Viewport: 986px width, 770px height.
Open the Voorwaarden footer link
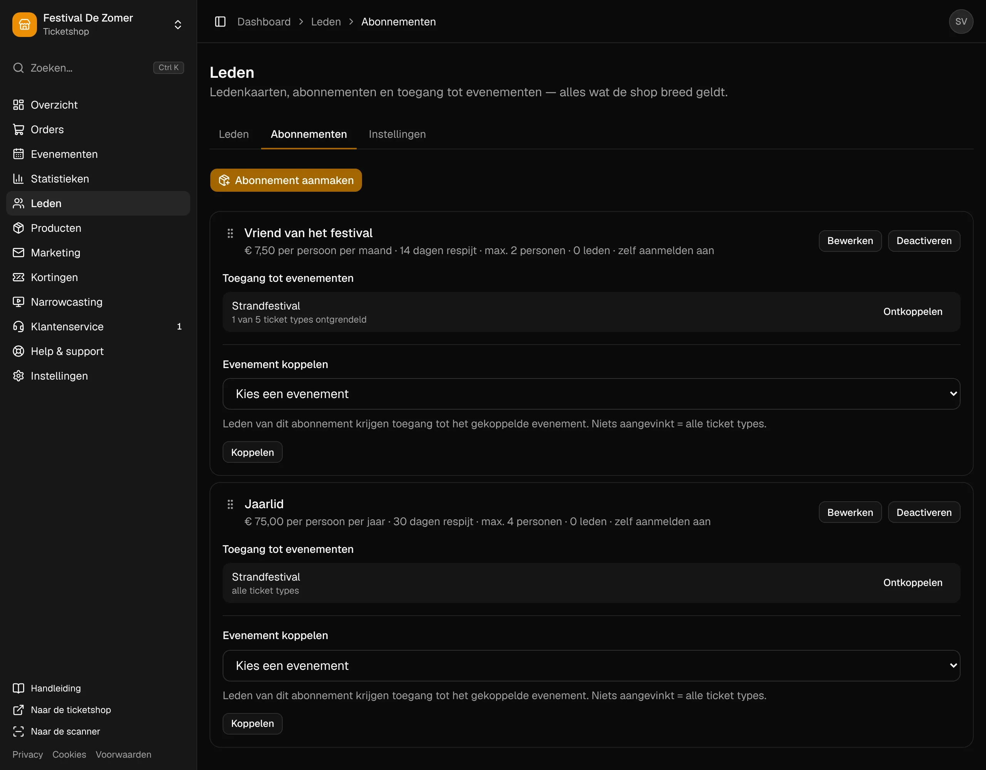[x=124, y=754]
